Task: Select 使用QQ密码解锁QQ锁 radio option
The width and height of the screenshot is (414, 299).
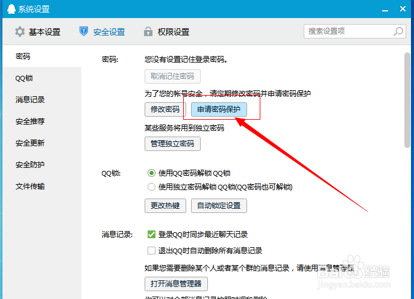Action: (x=151, y=173)
